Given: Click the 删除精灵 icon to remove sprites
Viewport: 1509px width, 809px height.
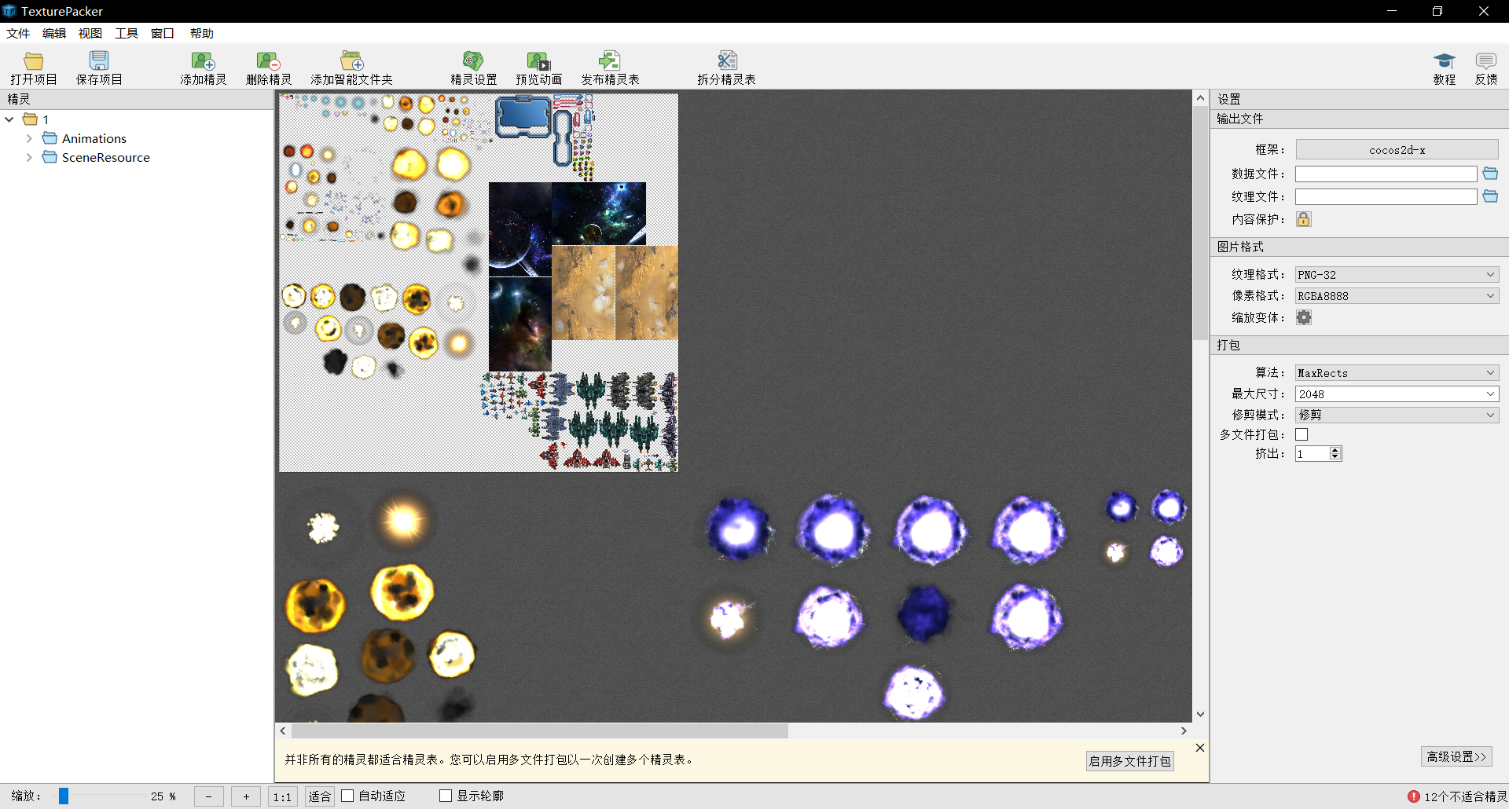Looking at the screenshot, I should [269, 67].
